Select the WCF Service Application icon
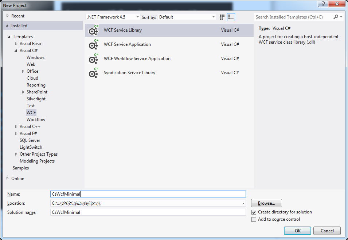 92,44
